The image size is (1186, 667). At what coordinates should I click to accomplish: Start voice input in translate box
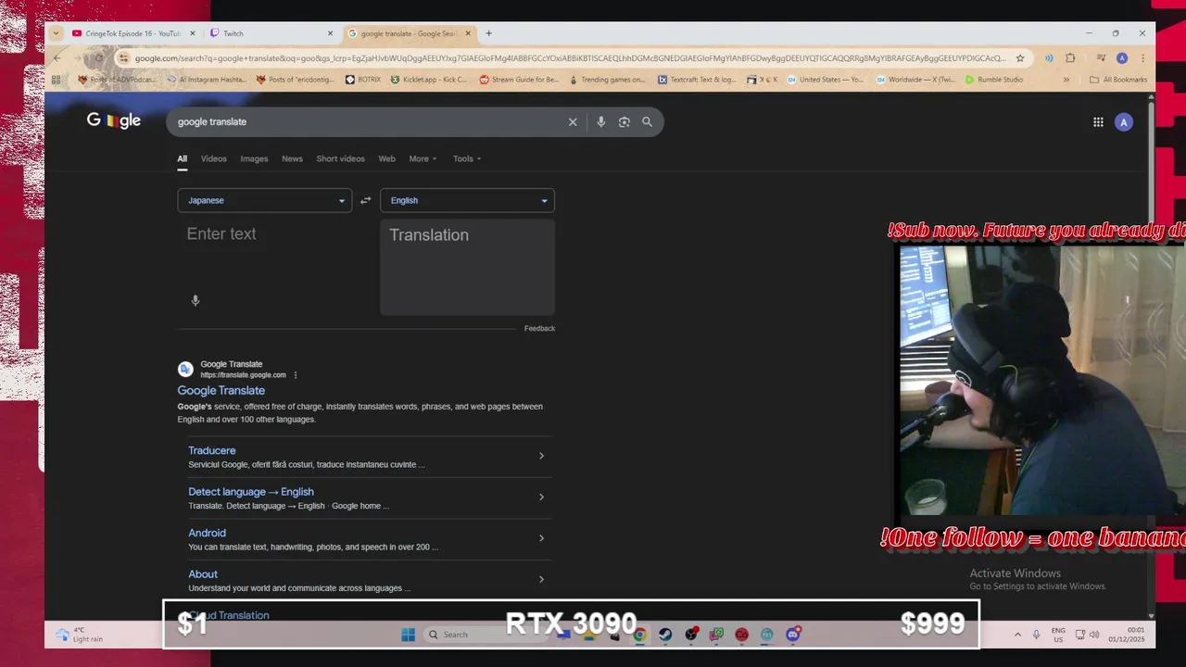pos(196,300)
